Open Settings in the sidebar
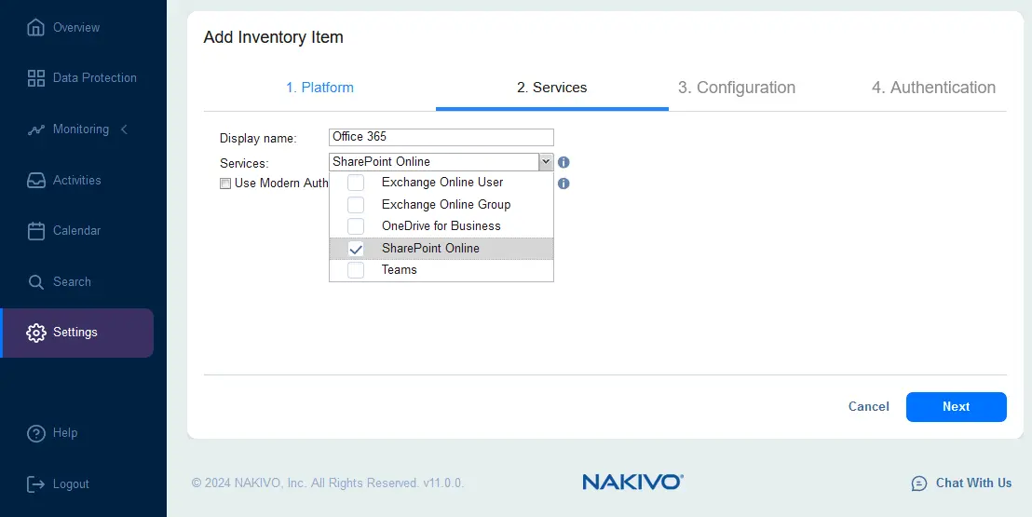Viewport: 1032px width, 517px height. point(77,333)
